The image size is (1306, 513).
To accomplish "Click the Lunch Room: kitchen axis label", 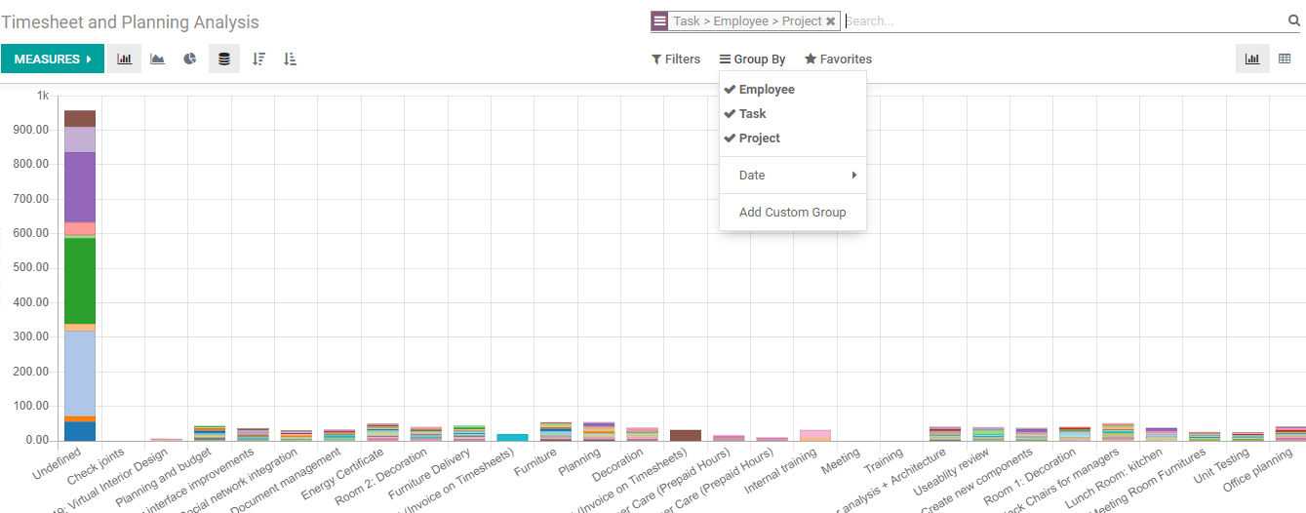I will tap(1114, 481).
